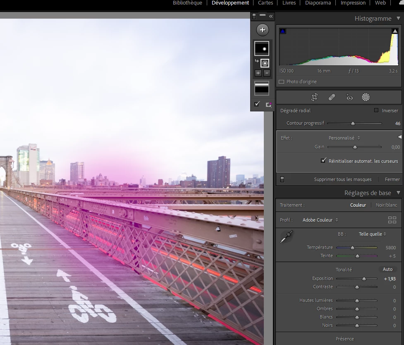
Task: Select the linear gradient mask thumbnail
Action: point(262,88)
